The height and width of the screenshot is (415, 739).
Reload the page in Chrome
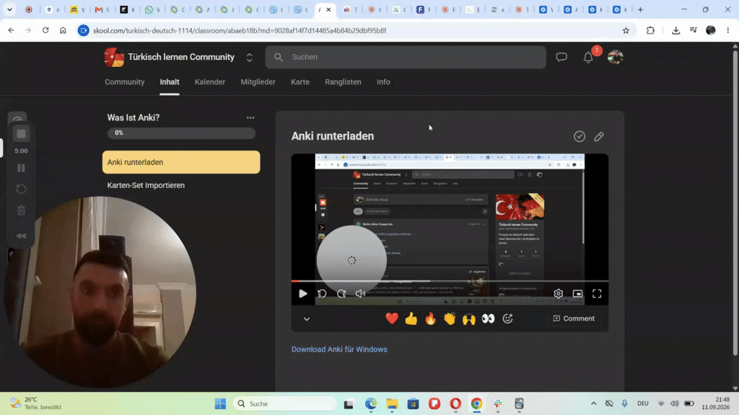click(x=45, y=30)
